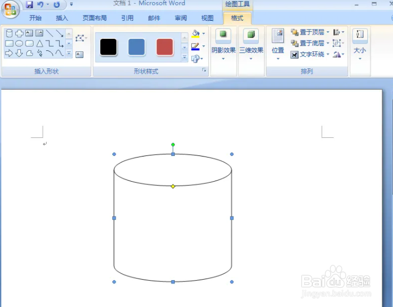Click the Office button
Viewport: 393px width, 307px height.
(x=10, y=9)
